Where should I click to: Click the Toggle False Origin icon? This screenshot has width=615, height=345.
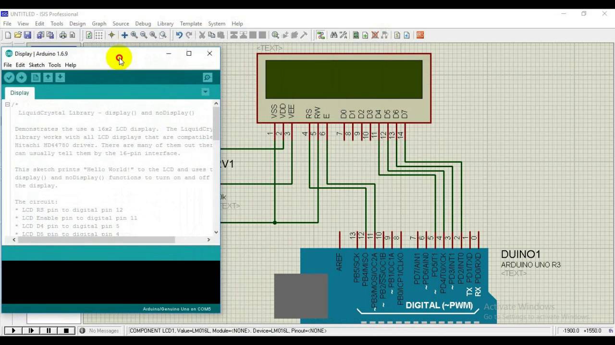click(x=111, y=35)
